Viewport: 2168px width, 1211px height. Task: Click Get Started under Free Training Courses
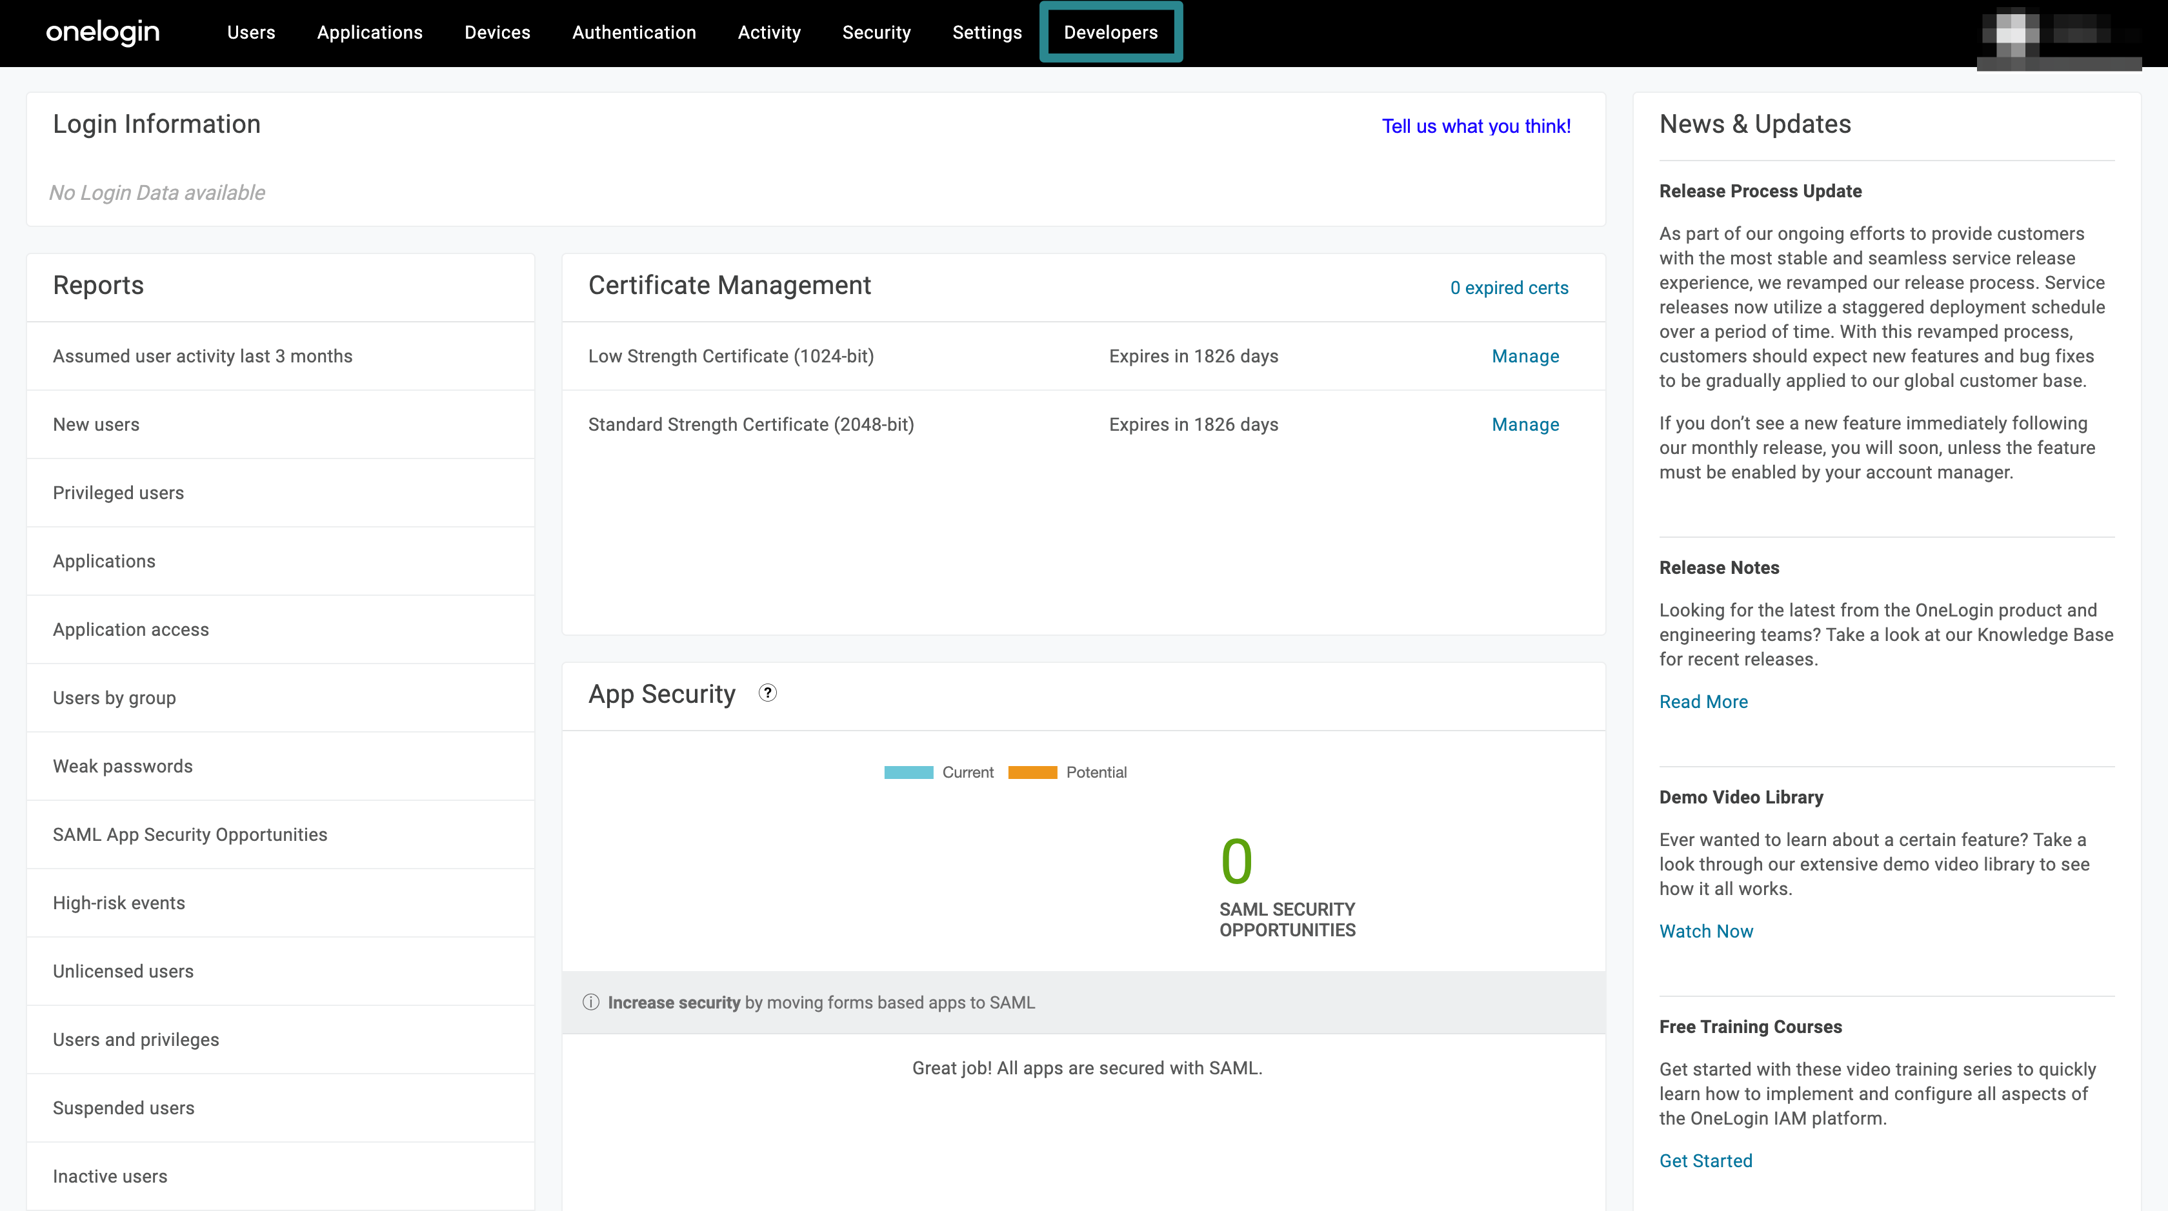[1706, 1161]
